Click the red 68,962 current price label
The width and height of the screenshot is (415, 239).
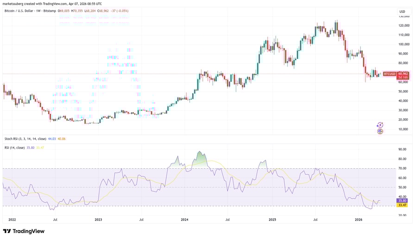(403, 74)
